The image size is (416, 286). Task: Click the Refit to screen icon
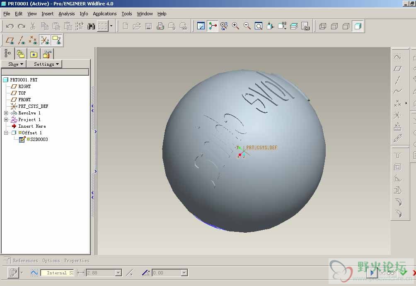[259, 26]
